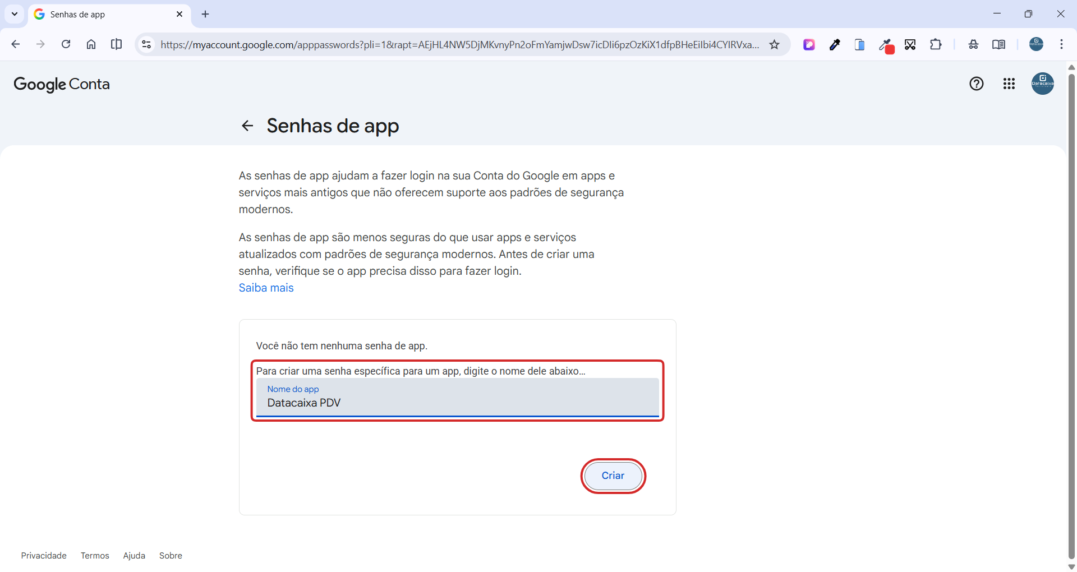Expand the tab search dropdown arrow
The width and height of the screenshot is (1077, 572).
coord(15,14)
